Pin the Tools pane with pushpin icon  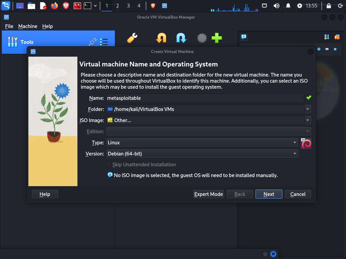pyautogui.click(x=93, y=42)
